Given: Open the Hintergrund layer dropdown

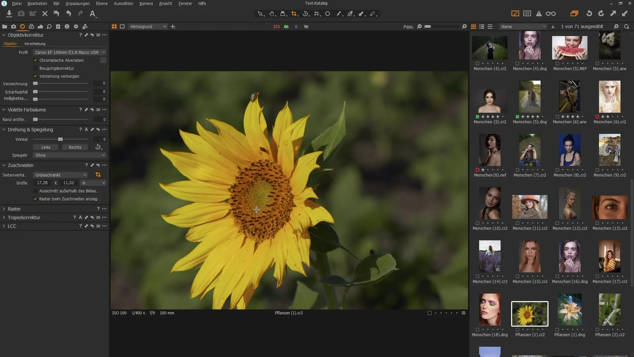Looking at the screenshot, I should coord(148,26).
